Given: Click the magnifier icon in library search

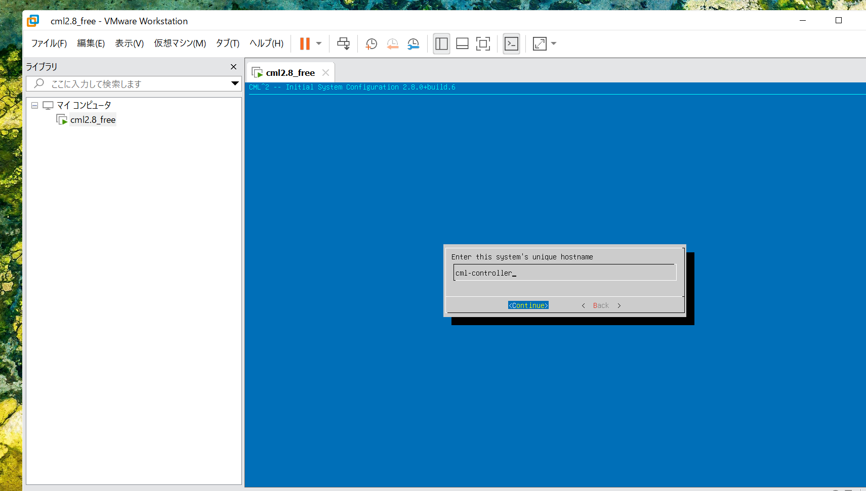Looking at the screenshot, I should click(39, 83).
